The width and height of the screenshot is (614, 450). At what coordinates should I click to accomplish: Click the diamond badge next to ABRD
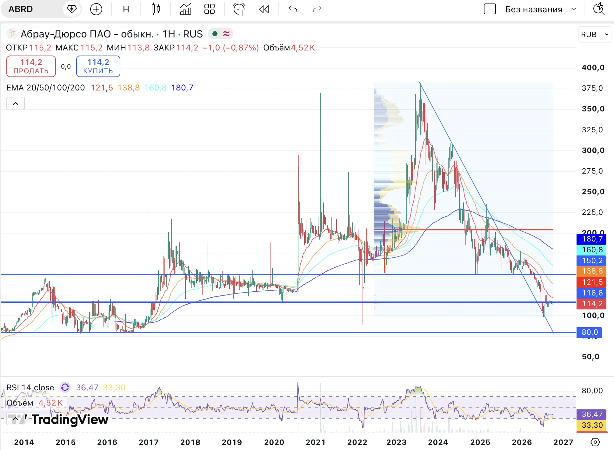point(72,9)
